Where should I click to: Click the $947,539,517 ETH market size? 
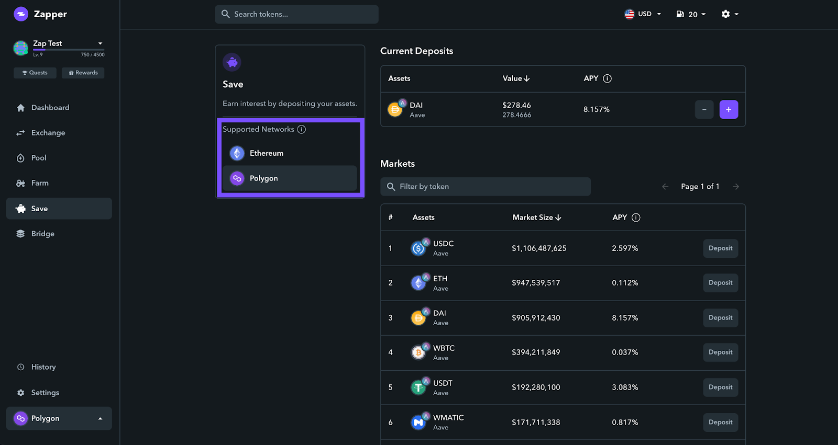[536, 283]
